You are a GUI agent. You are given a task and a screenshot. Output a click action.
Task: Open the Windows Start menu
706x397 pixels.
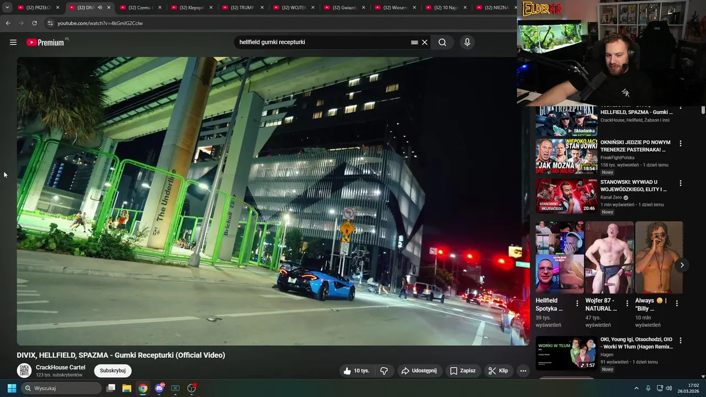point(12,388)
